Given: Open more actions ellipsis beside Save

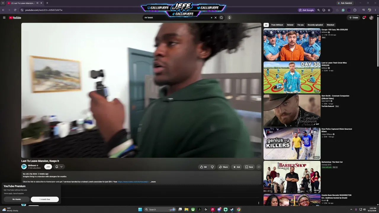Looking at the screenshot, I should coord(258,167).
